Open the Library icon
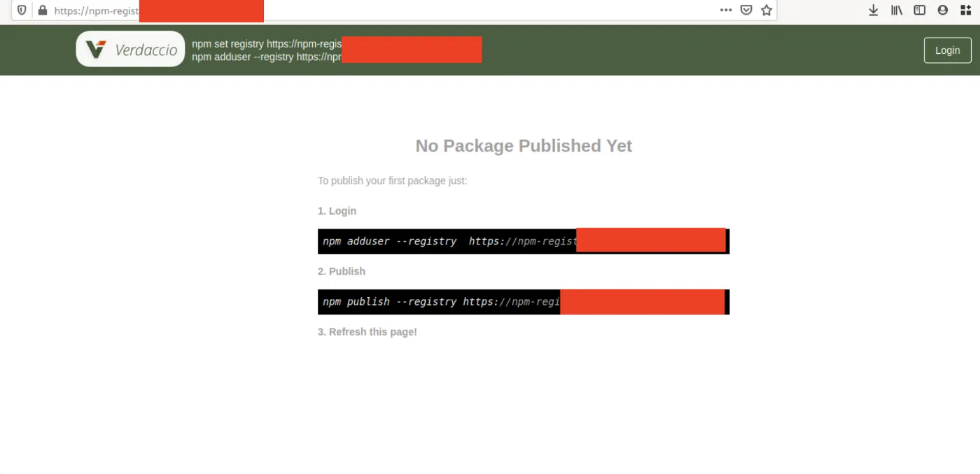 [x=896, y=10]
